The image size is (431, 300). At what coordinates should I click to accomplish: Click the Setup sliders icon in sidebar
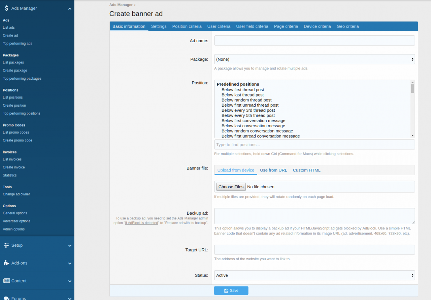tap(7, 245)
